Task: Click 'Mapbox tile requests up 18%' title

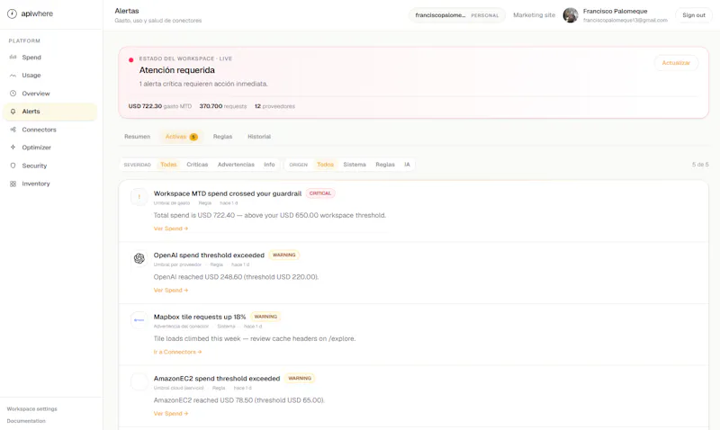Action: (200, 317)
